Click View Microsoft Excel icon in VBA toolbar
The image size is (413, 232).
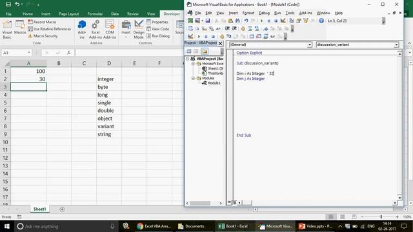190,21
